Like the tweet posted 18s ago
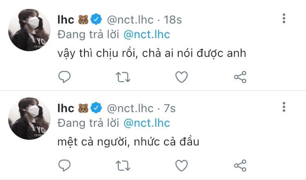 (x=182, y=77)
